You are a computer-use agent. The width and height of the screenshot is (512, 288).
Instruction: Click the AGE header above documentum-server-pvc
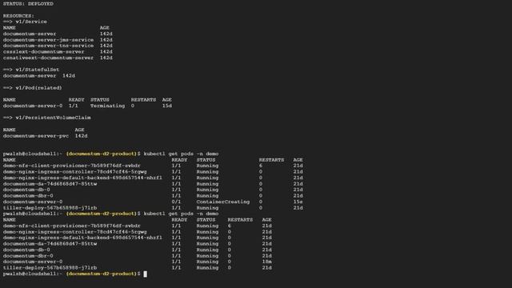(x=79, y=130)
